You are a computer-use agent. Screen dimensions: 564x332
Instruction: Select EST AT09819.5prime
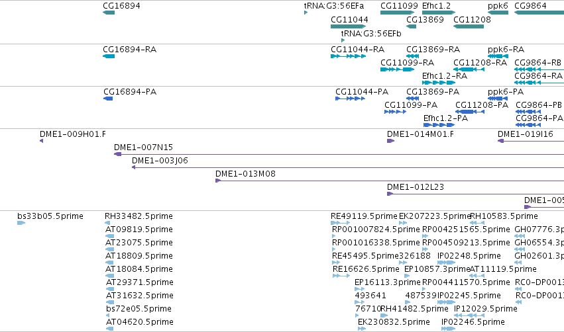pyautogui.click(x=139, y=229)
